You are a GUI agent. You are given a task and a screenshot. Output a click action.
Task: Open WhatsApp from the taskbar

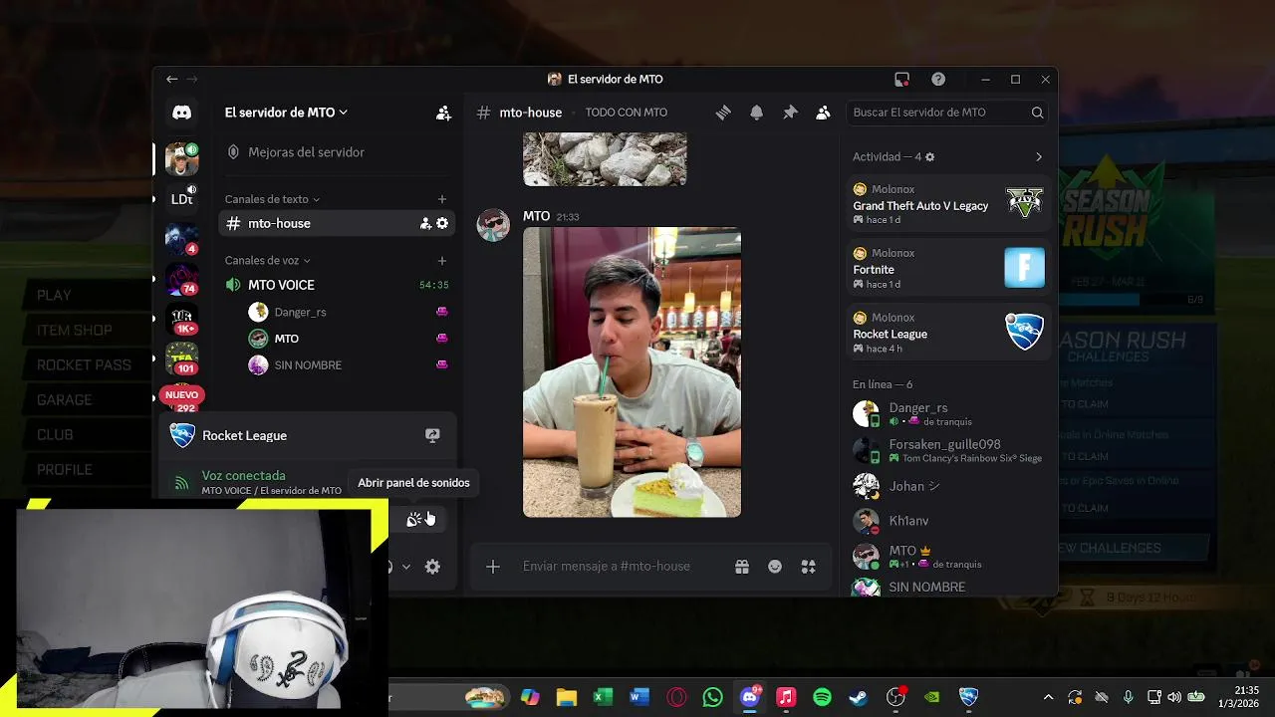pos(712,697)
